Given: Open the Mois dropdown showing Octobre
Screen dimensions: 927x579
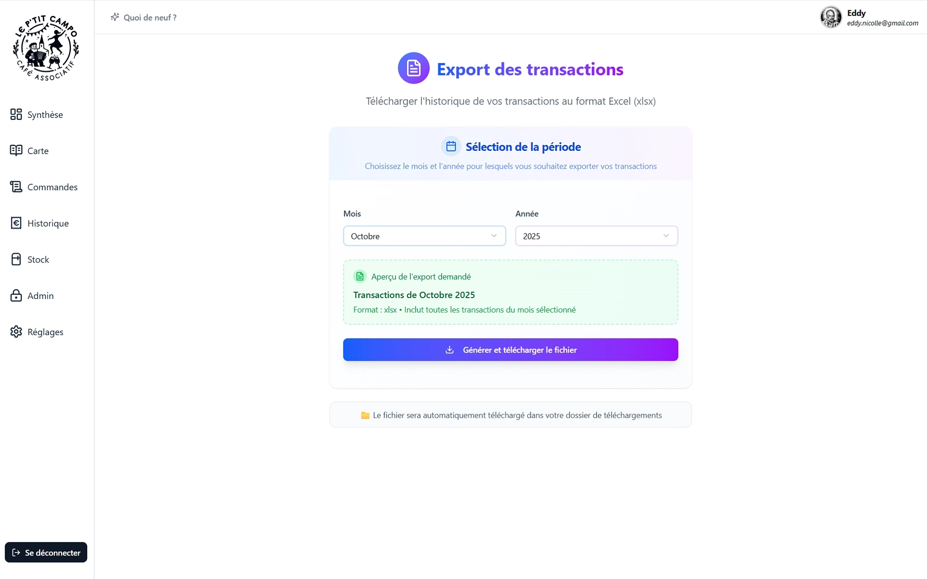Looking at the screenshot, I should tap(424, 236).
